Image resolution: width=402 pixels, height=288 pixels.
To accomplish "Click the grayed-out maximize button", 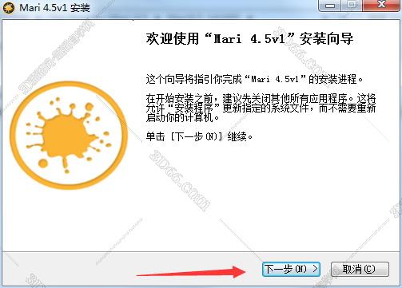I will click(352, 6).
